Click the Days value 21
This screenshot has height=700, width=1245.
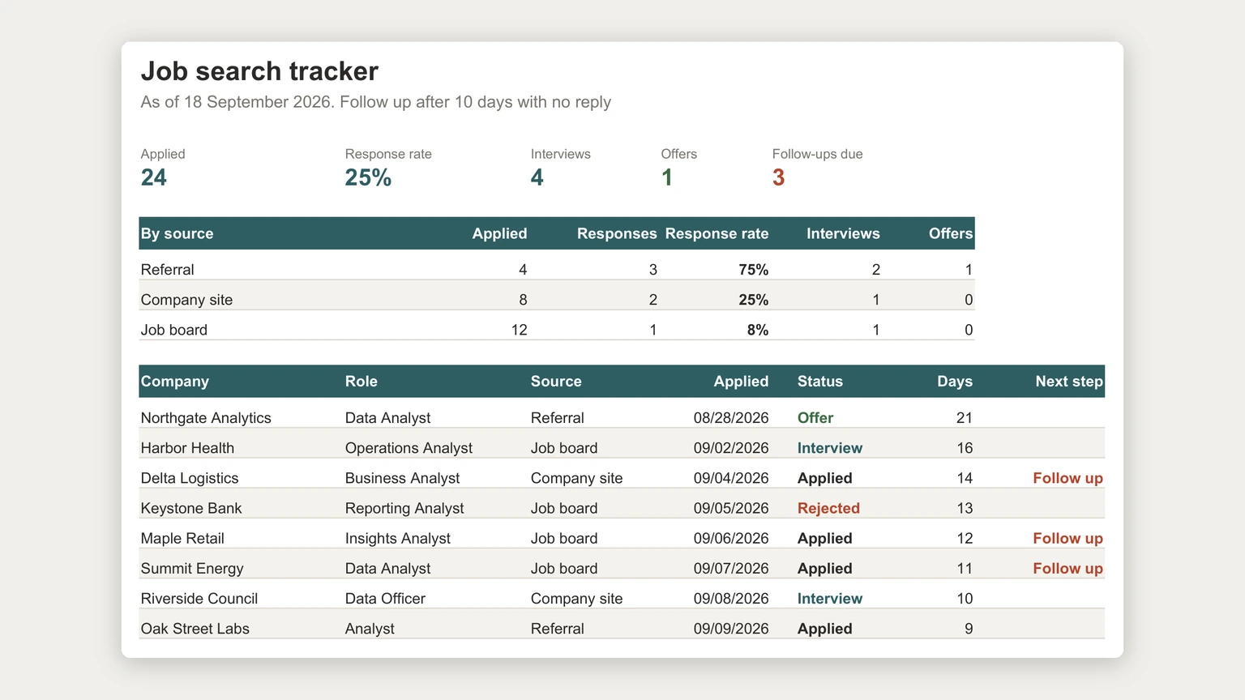click(x=965, y=417)
